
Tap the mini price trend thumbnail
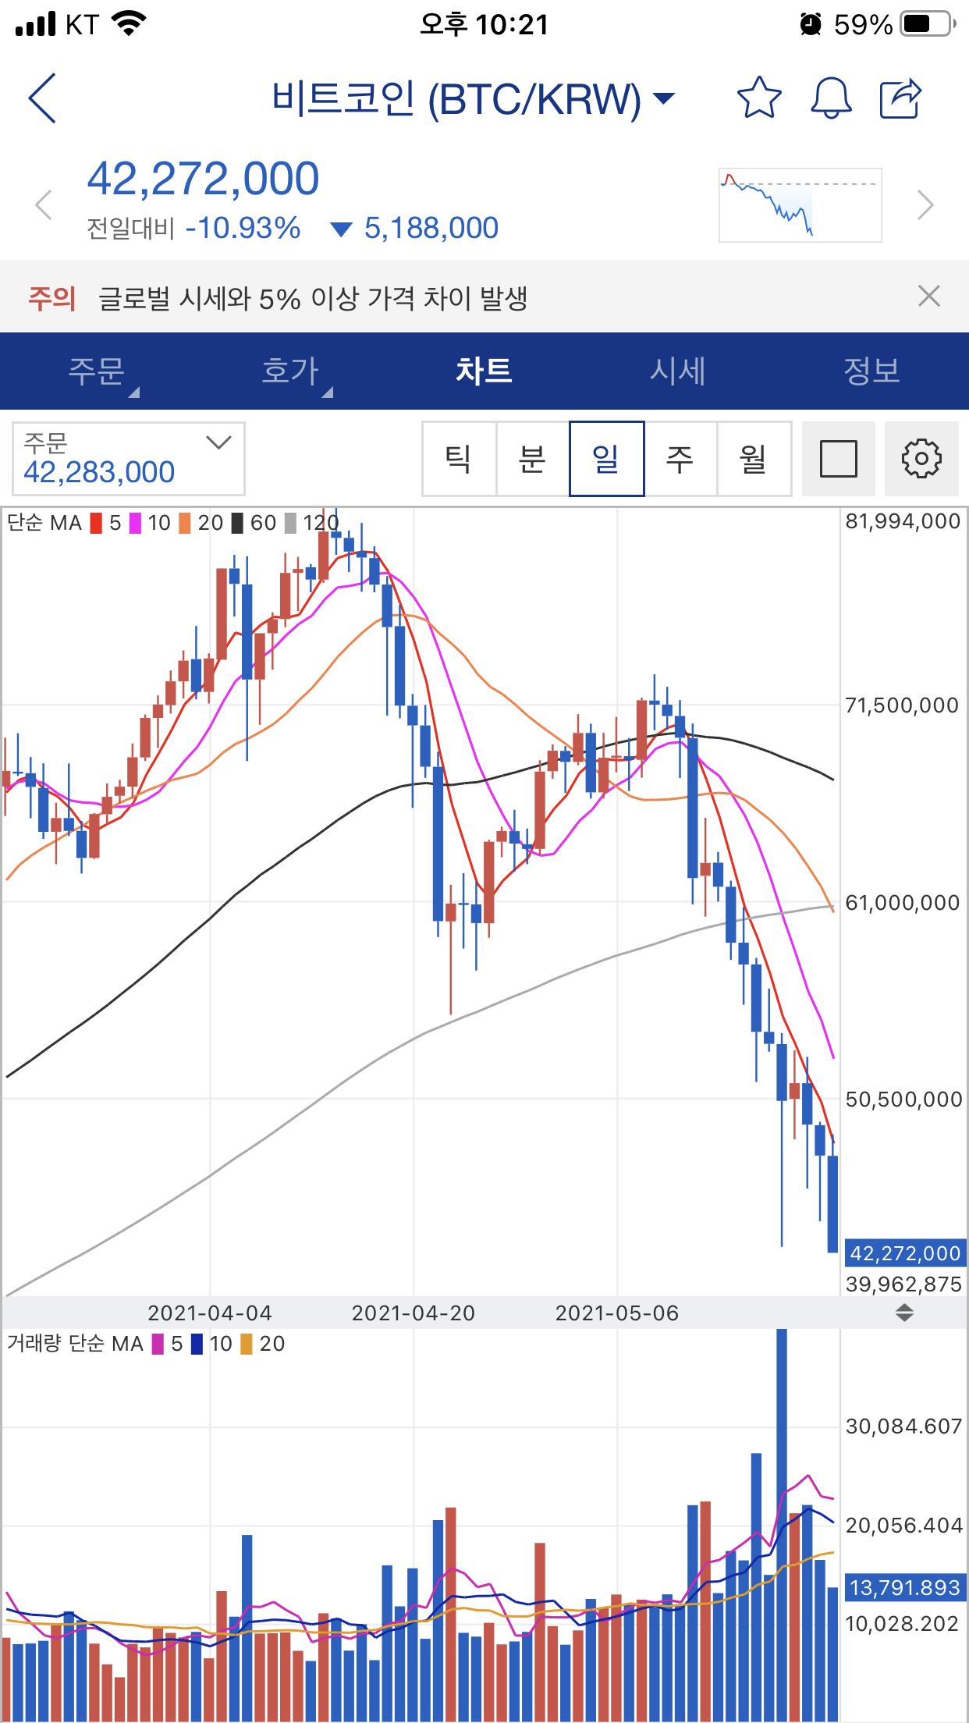click(x=800, y=205)
